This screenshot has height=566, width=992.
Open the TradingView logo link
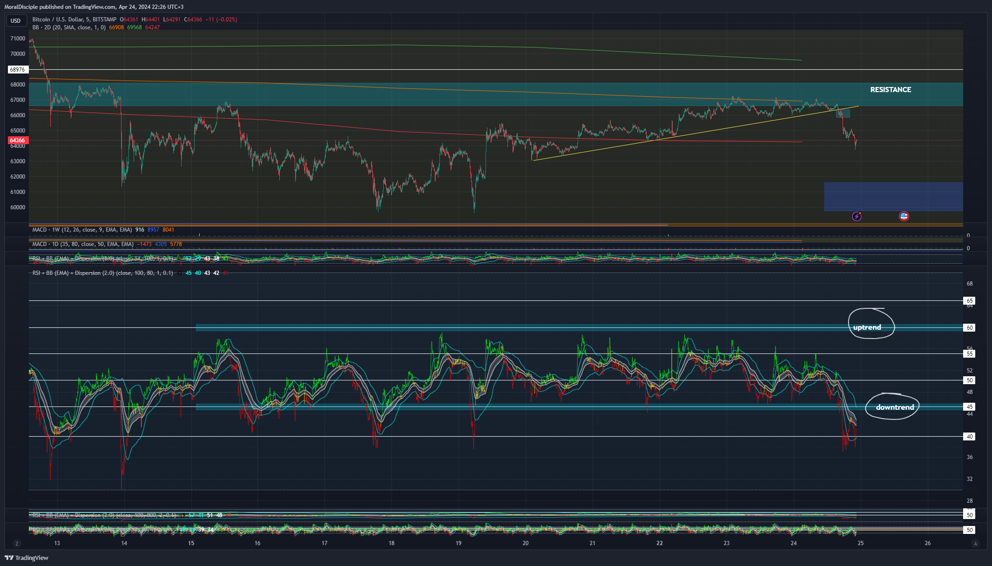pyautogui.click(x=27, y=558)
